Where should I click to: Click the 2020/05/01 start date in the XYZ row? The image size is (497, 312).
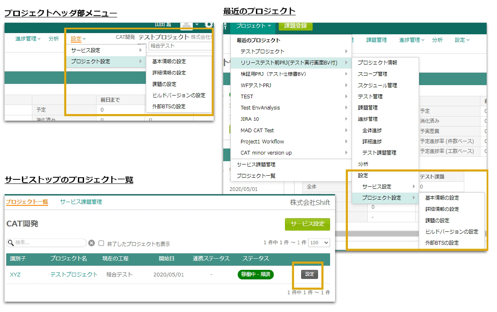(169, 275)
